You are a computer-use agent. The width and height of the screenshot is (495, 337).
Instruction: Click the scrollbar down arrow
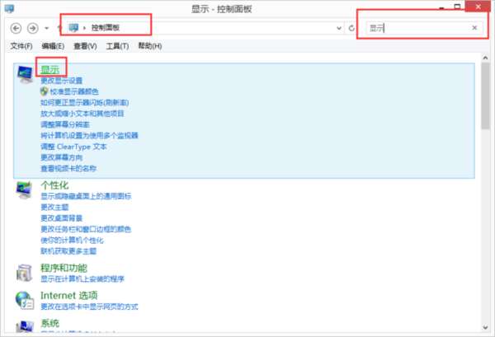(485, 328)
